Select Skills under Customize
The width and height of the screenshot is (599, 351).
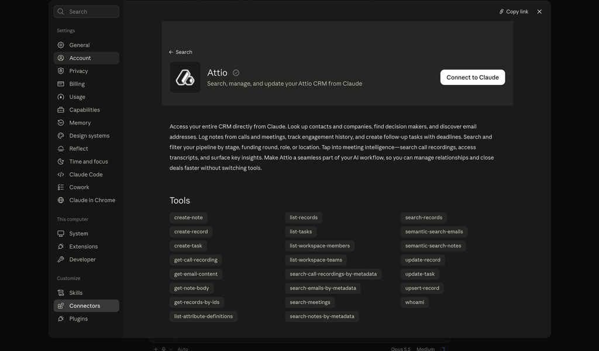[87, 293]
